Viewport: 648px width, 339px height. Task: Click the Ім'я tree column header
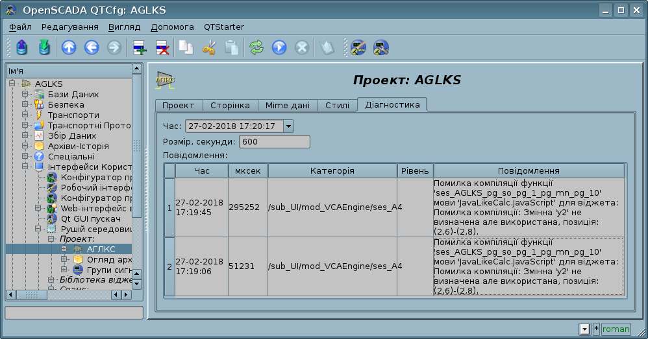(69, 71)
